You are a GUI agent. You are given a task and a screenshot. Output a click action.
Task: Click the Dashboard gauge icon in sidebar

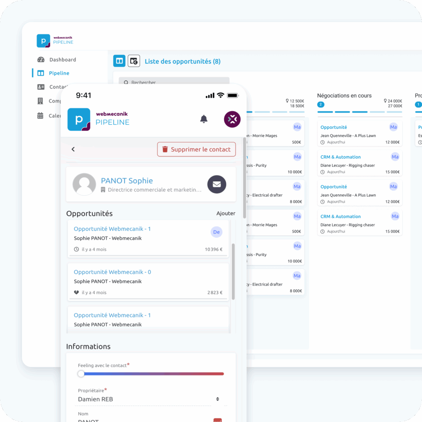pos(40,60)
